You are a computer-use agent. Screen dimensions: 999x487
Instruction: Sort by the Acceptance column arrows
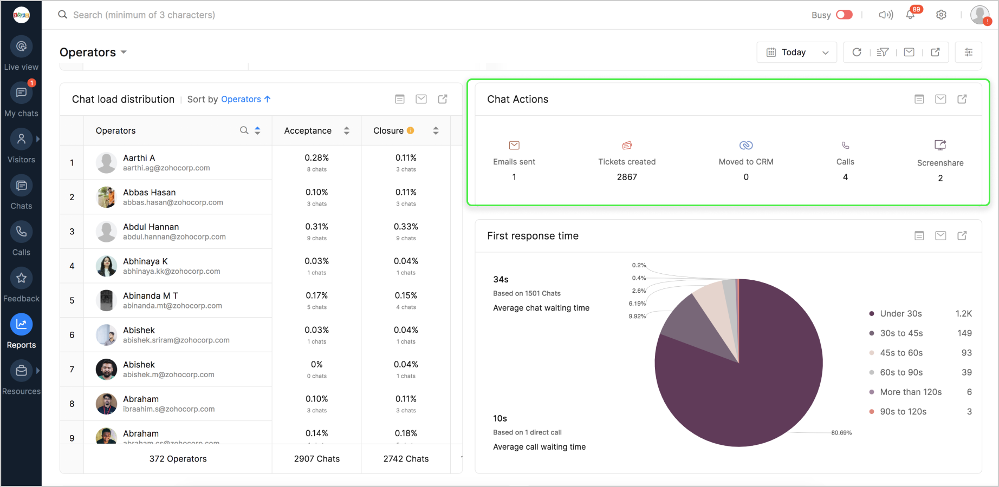[x=347, y=131]
